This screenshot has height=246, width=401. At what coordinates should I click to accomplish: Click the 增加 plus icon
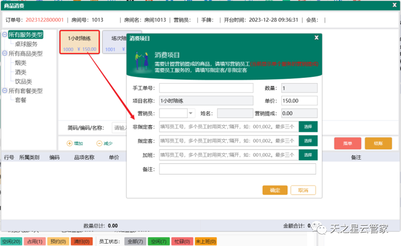[70, 144]
